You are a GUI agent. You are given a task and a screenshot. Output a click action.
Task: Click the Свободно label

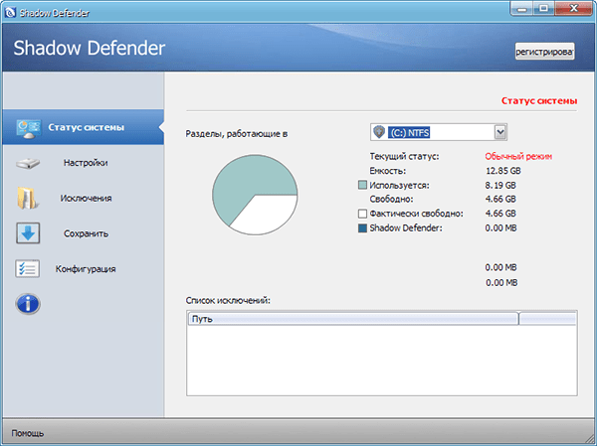(x=391, y=199)
